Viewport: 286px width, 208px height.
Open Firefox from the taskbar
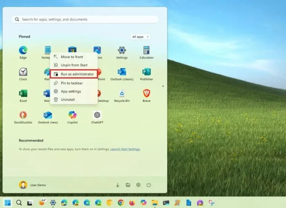pyautogui.click(x=132, y=203)
